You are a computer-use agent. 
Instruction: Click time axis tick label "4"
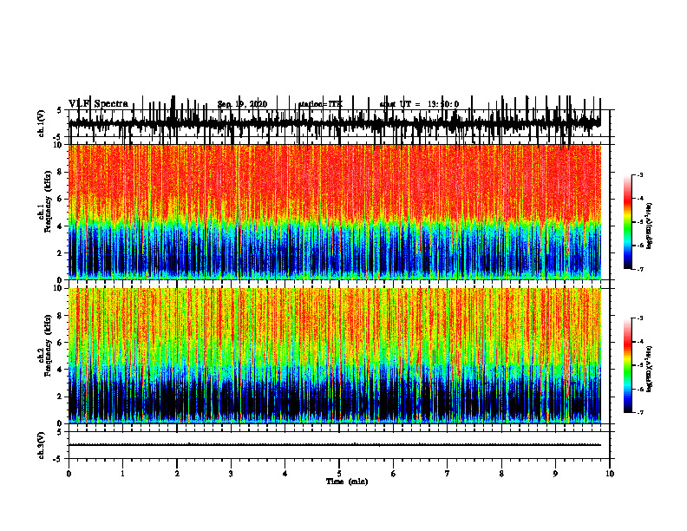(x=285, y=474)
